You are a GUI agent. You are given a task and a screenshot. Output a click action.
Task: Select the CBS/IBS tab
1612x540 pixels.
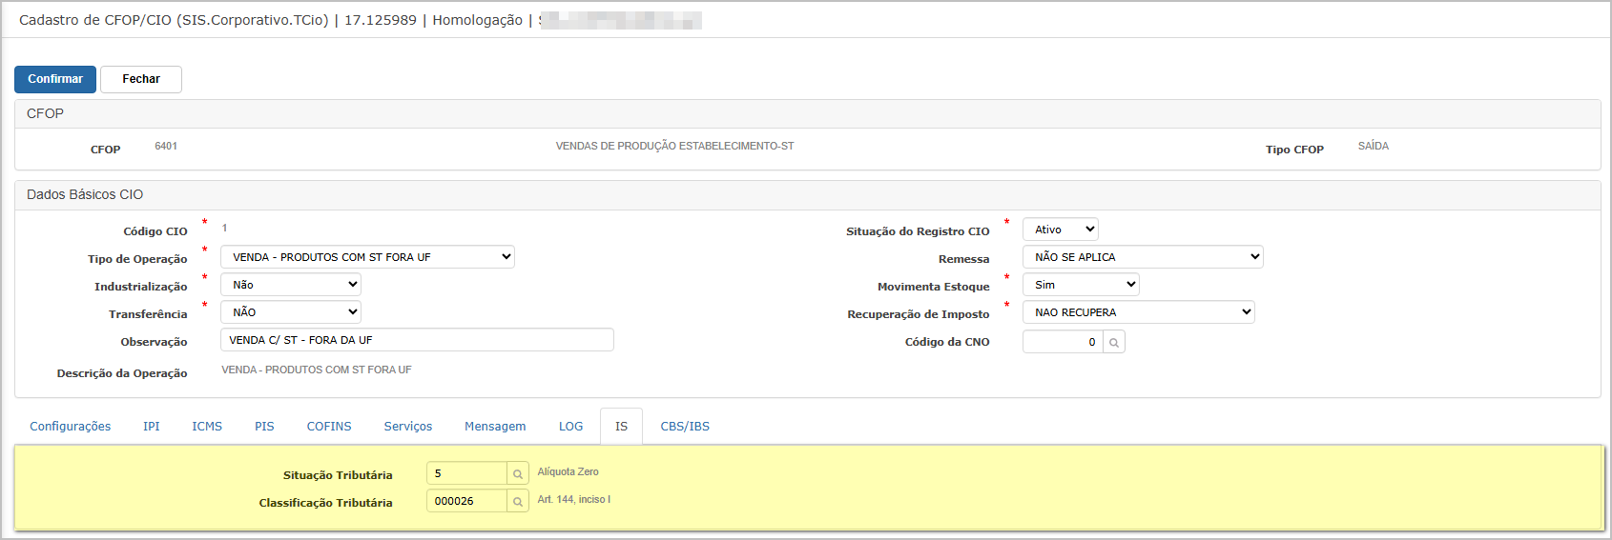pyautogui.click(x=685, y=427)
